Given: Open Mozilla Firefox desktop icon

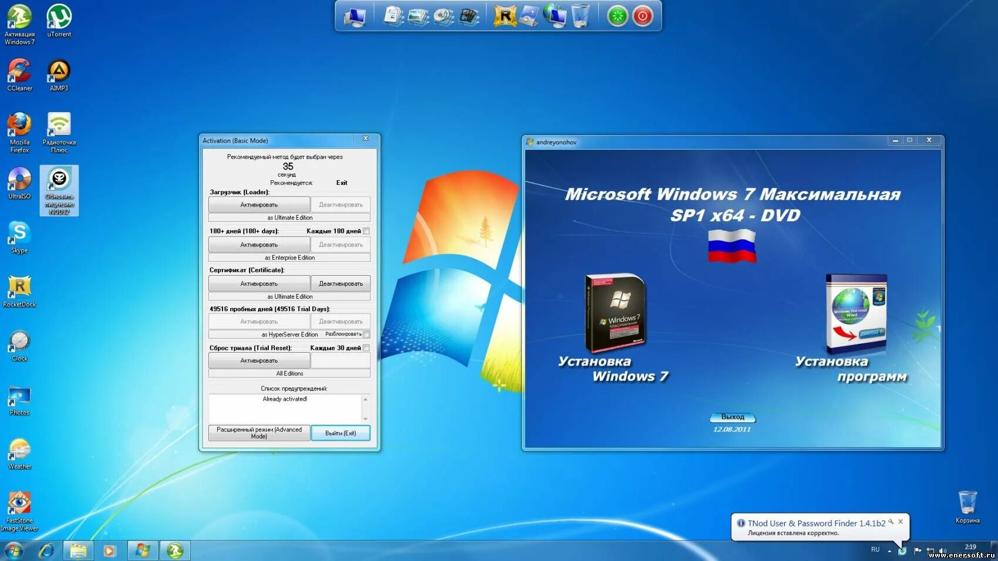Looking at the screenshot, I should tap(19, 133).
